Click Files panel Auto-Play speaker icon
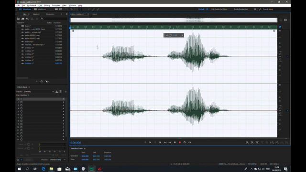The height and width of the screenshot is (172, 306). point(47,82)
